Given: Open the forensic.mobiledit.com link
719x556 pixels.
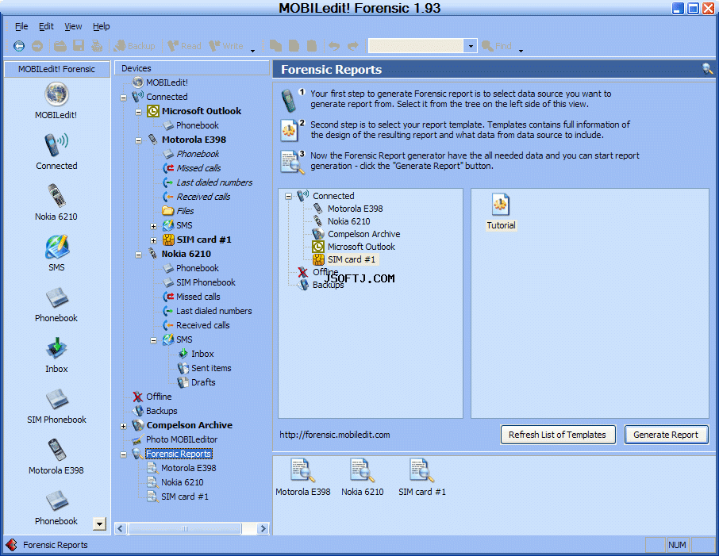Looking at the screenshot, I should [x=335, y=435].
